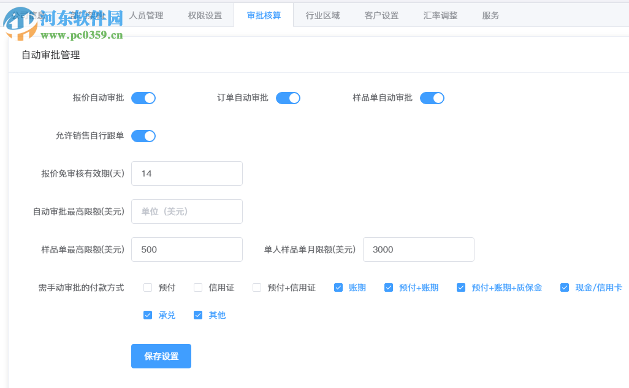Uncheck the 账期 payment method
Screen dimensions: 629x388
pyautogui.click(x=338, y=287)
